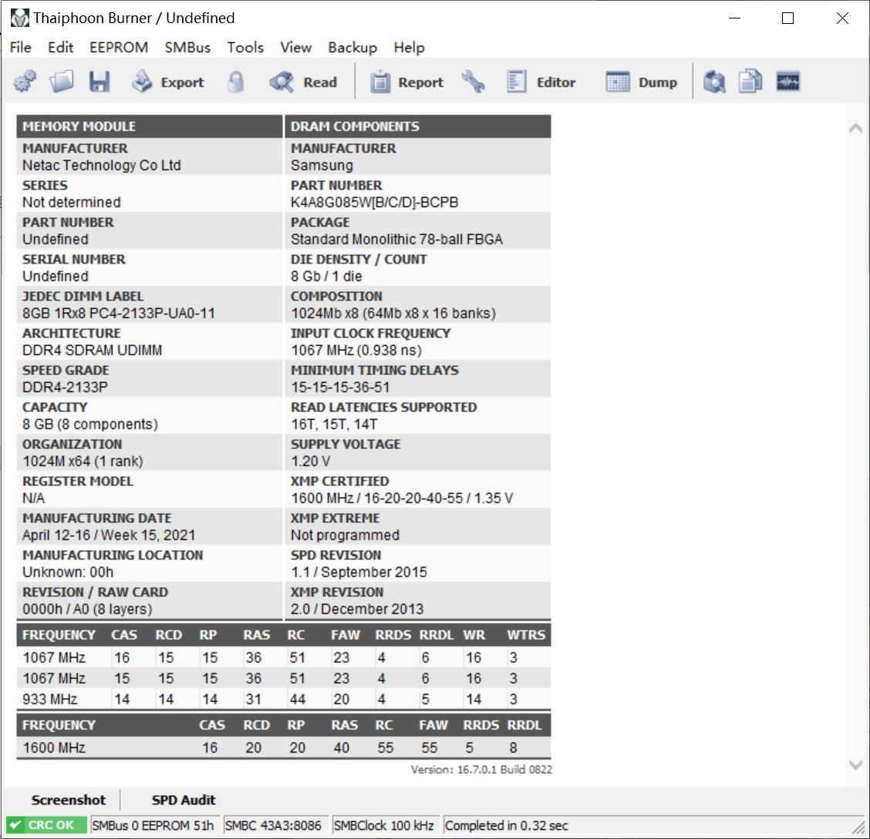This screenshot has height=839, width=870.
Task: Click the manufacturing date April 12-16 value
Action: [109, 535]
